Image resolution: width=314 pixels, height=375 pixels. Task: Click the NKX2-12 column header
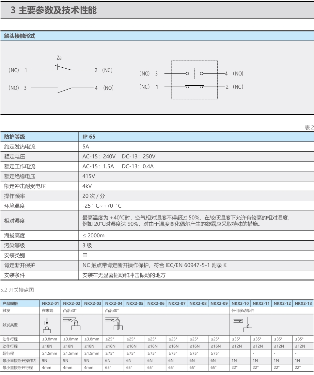pos(282,303)
